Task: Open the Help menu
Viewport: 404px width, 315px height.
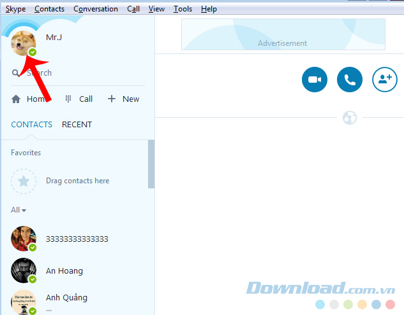Action: pos(209,9)
